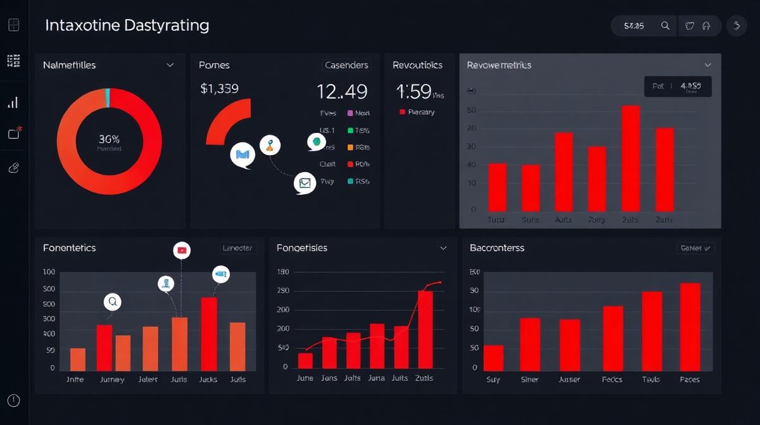Click the Revoutioics card title

[x=417, y=65]
